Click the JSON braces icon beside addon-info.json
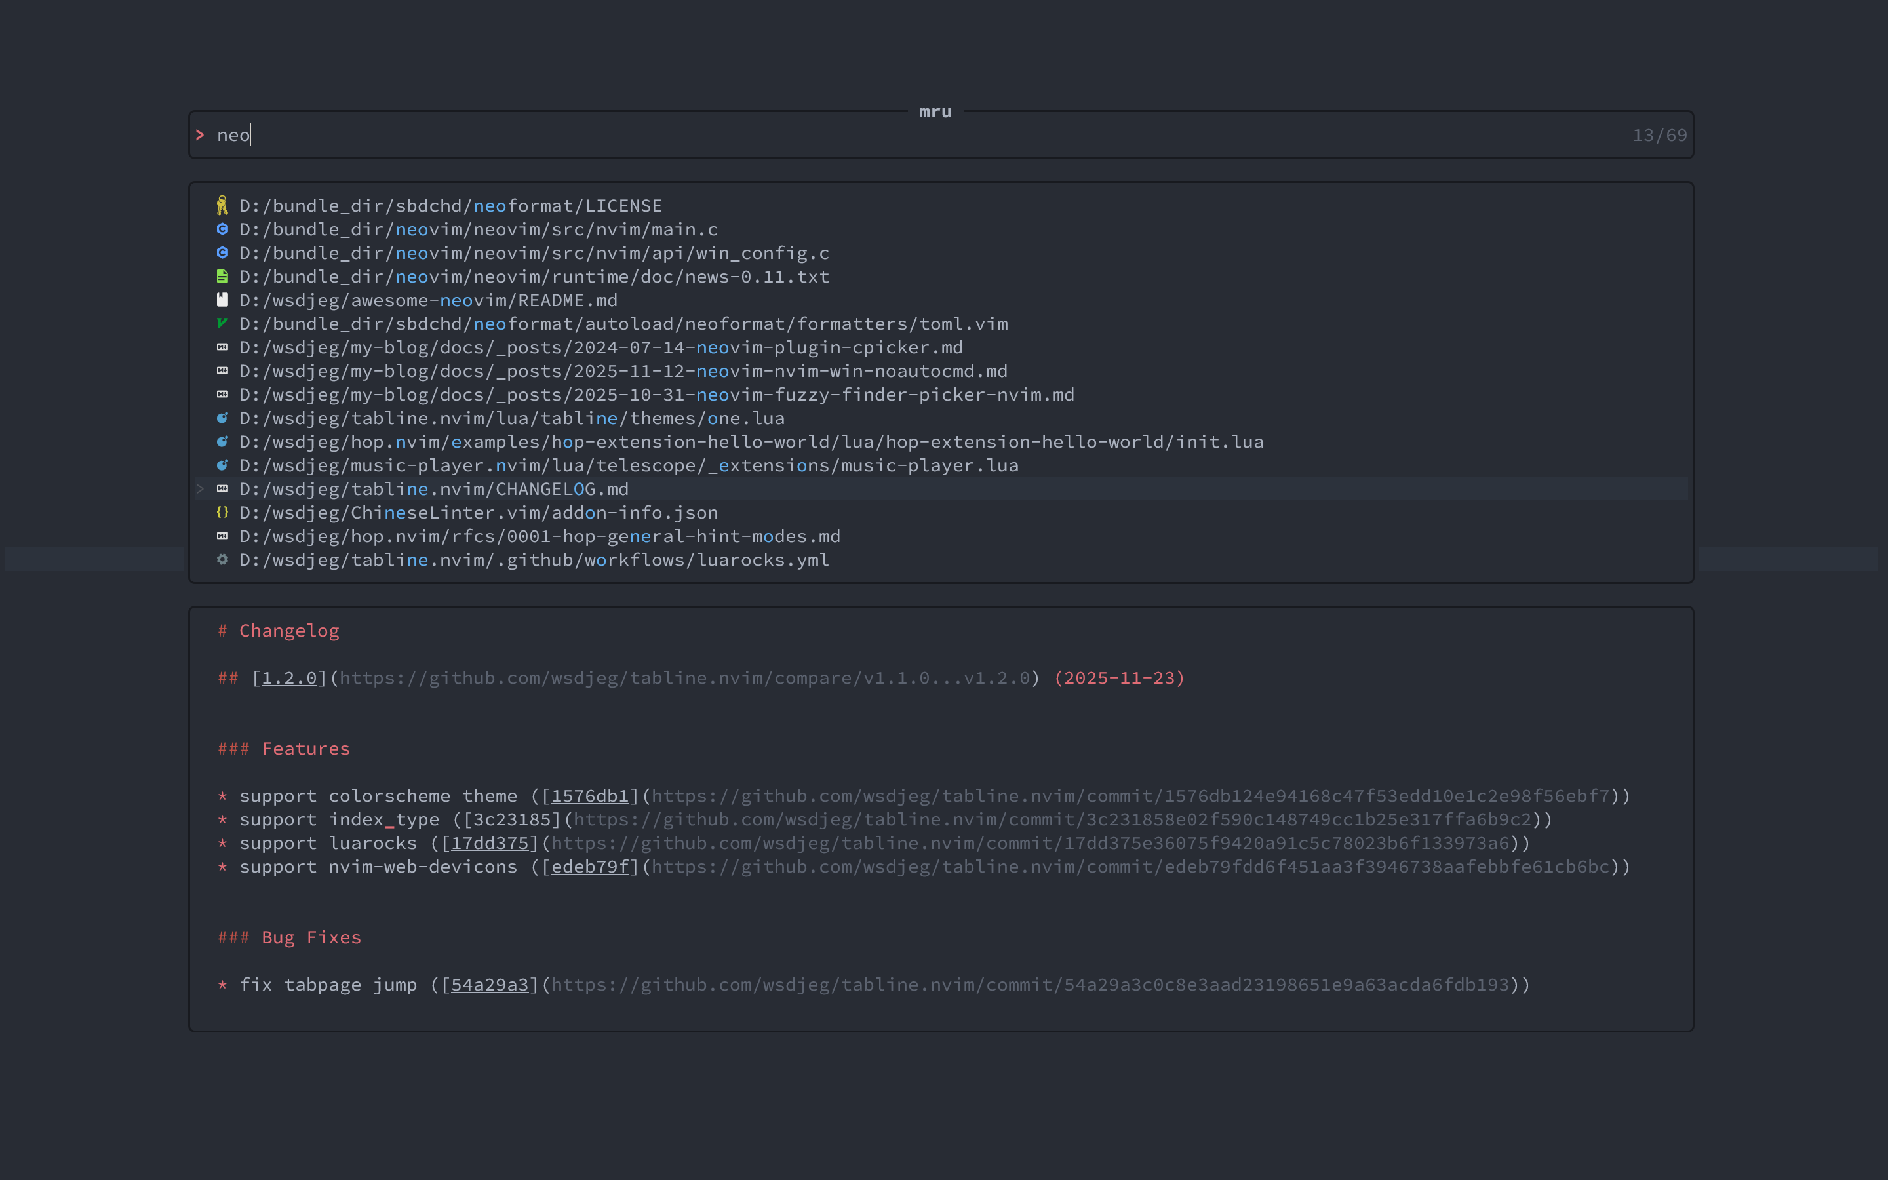 [222, 513]
